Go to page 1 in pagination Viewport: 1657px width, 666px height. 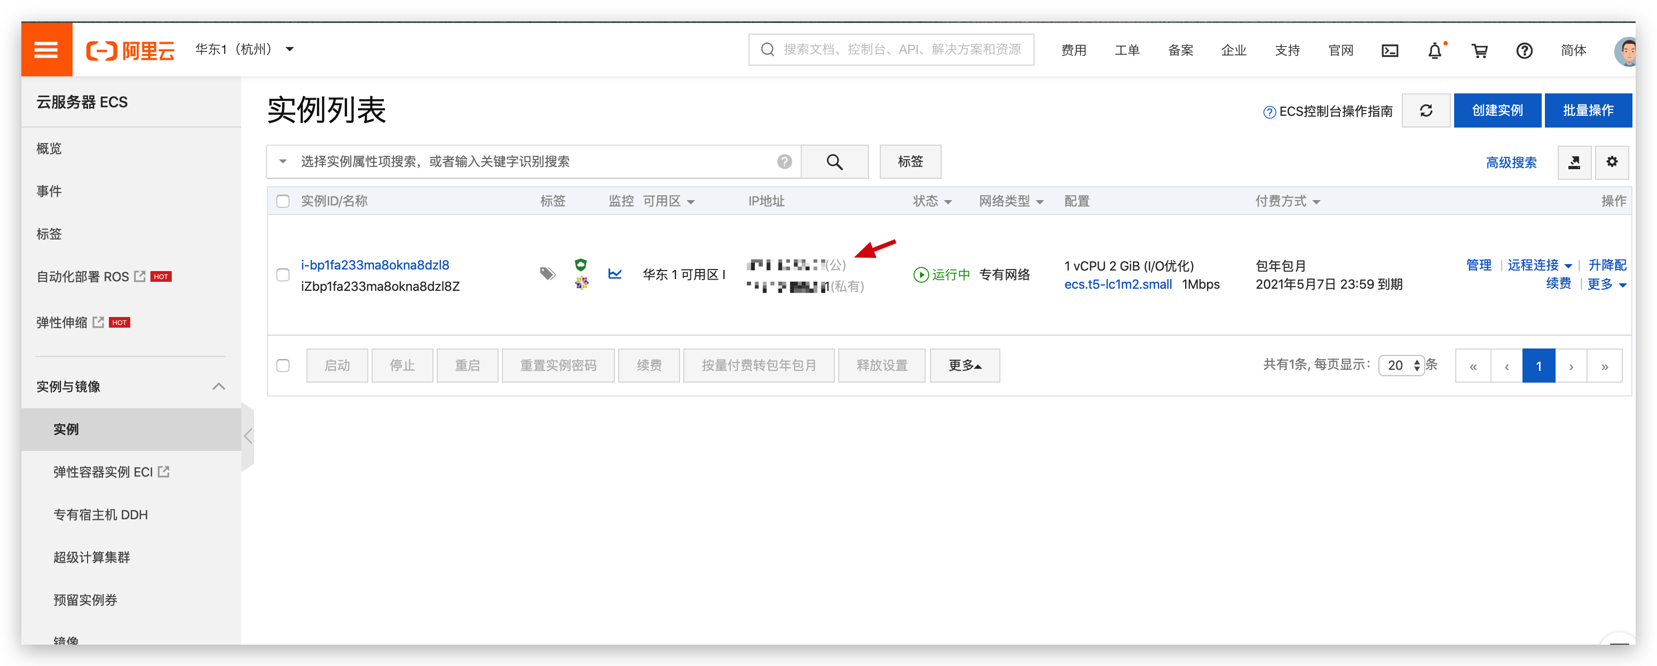[1538, 366]
